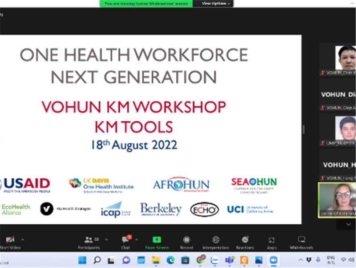Open Windows taskbar Search

click(x=97, y=260)
